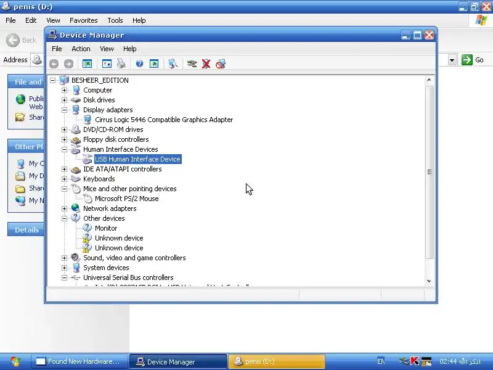Click the Forward arrow in Device Manager toolbar
The height and width of the screenshot is (370, 493).
pos(68,64)
